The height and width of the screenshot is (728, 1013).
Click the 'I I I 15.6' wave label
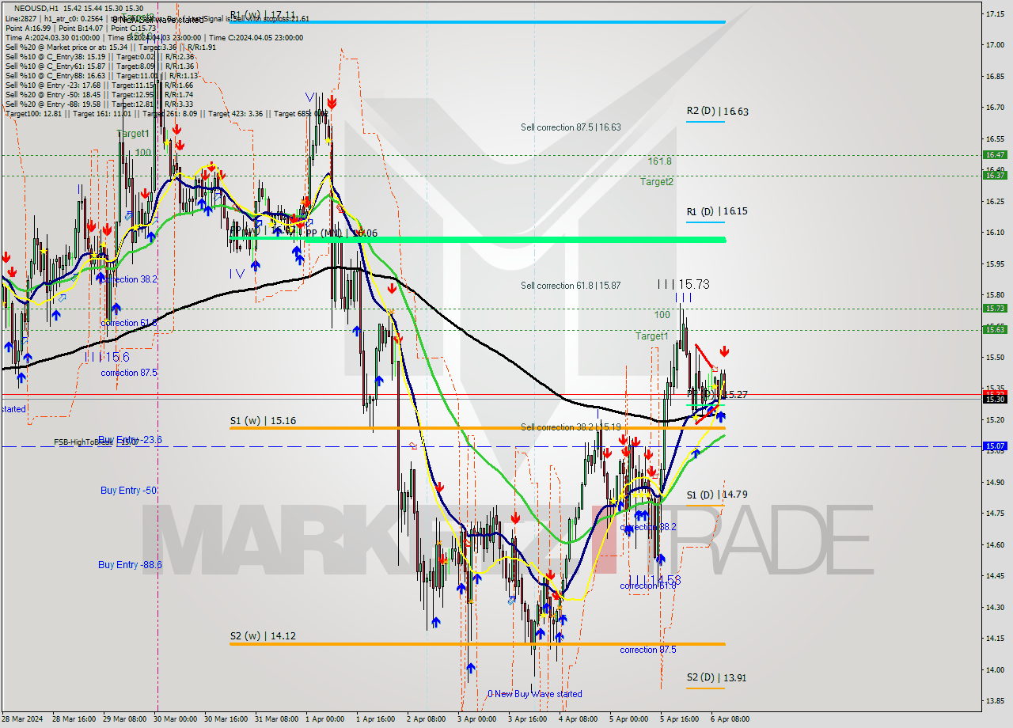point(107,357)
